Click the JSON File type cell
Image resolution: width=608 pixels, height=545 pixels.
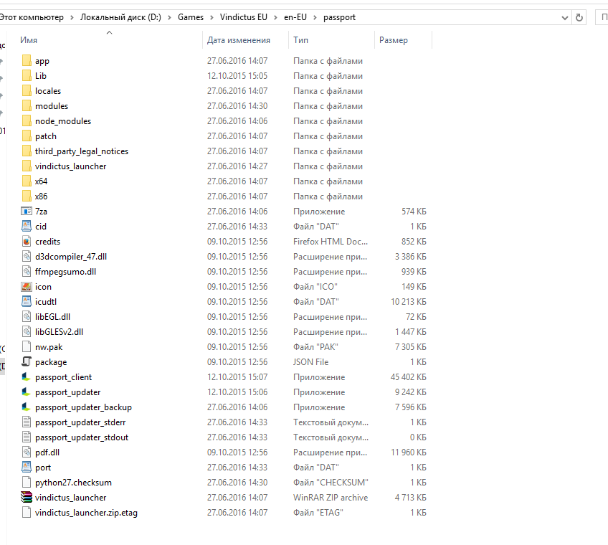click(311, 362)
